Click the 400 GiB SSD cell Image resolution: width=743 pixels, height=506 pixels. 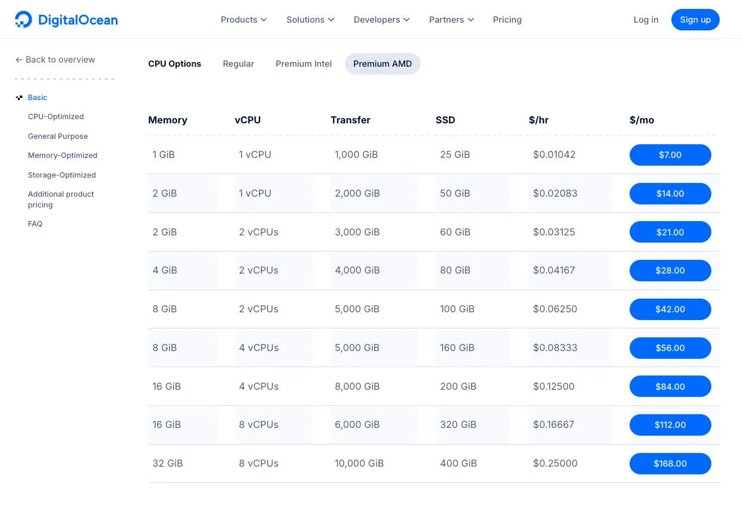point(458,463)
